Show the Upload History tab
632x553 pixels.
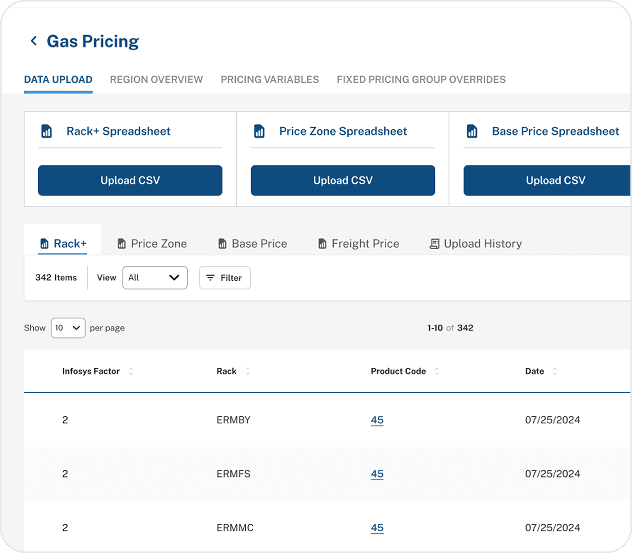476,244
